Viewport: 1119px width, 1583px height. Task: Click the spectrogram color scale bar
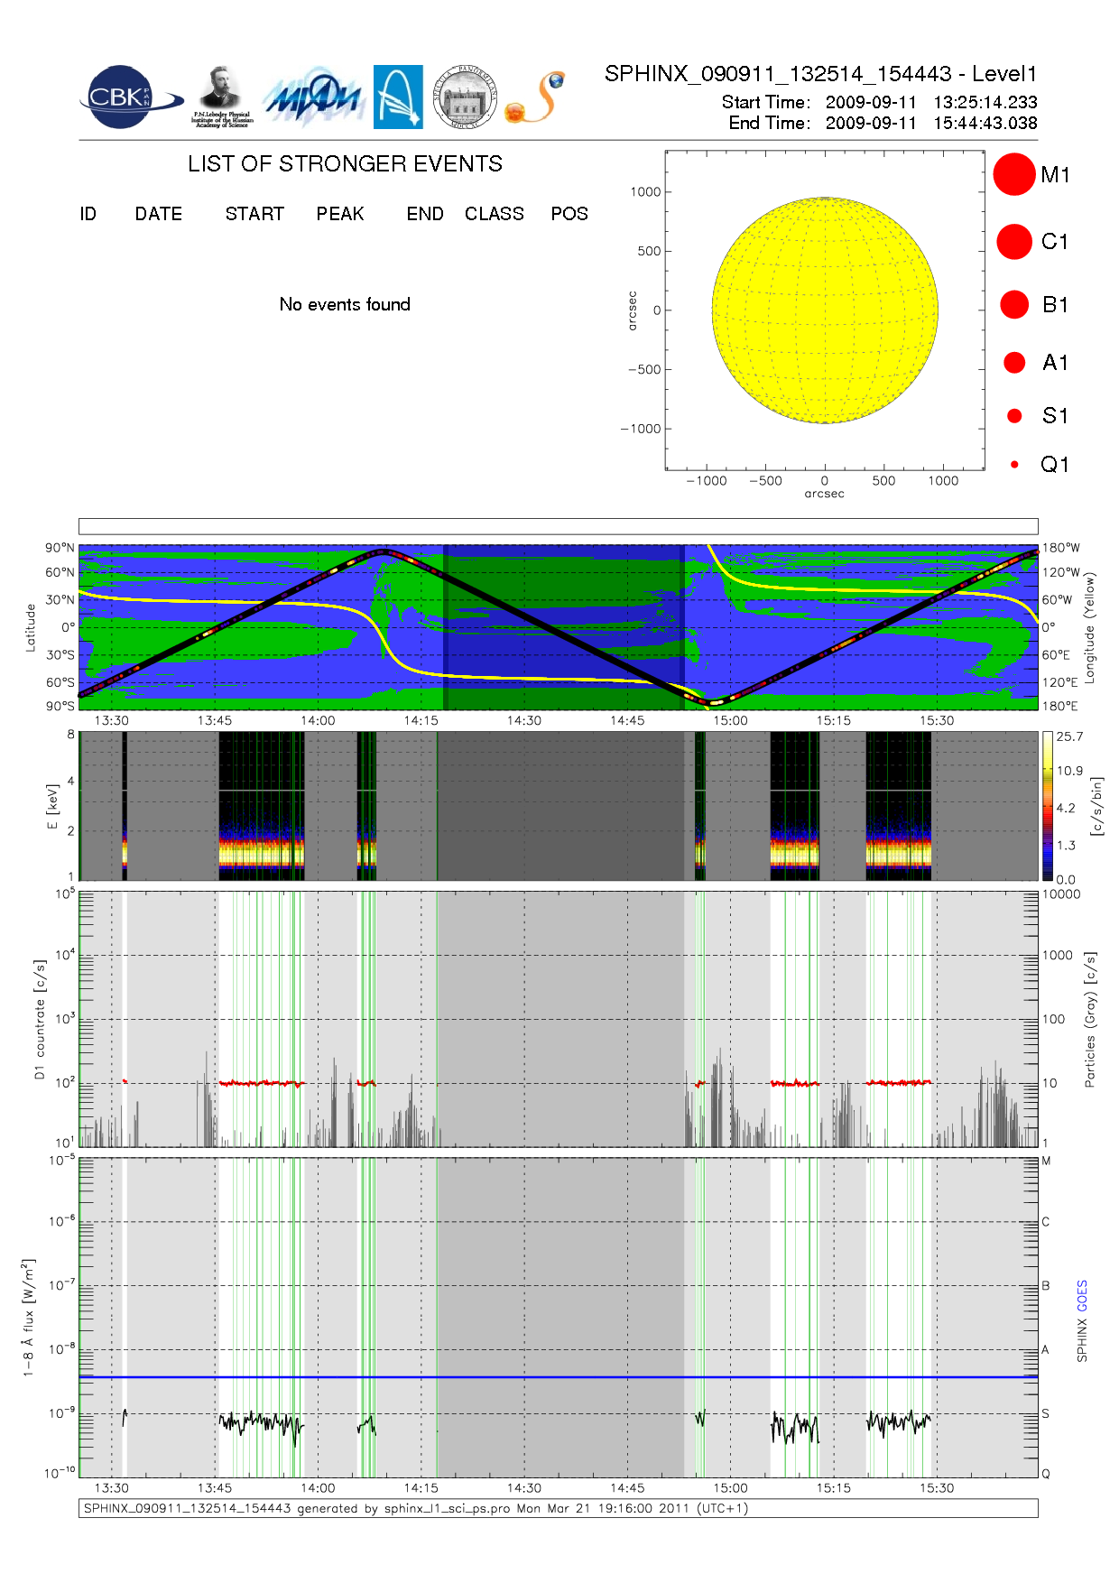[x=1047, y=806]
